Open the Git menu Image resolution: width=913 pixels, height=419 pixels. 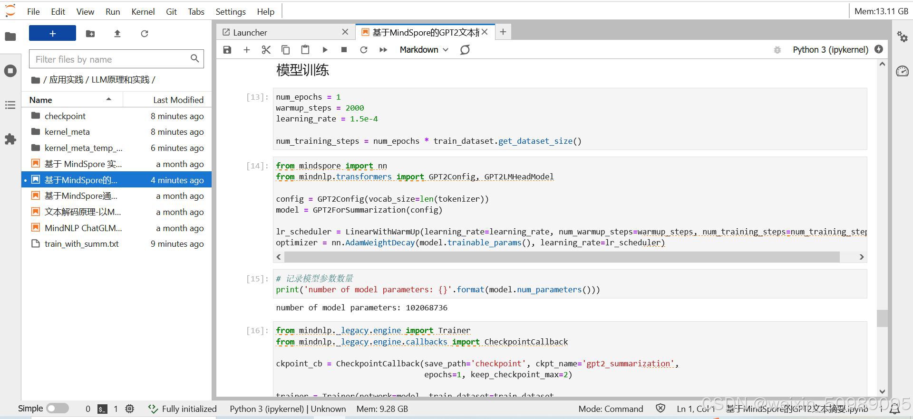tap(171, 11)
